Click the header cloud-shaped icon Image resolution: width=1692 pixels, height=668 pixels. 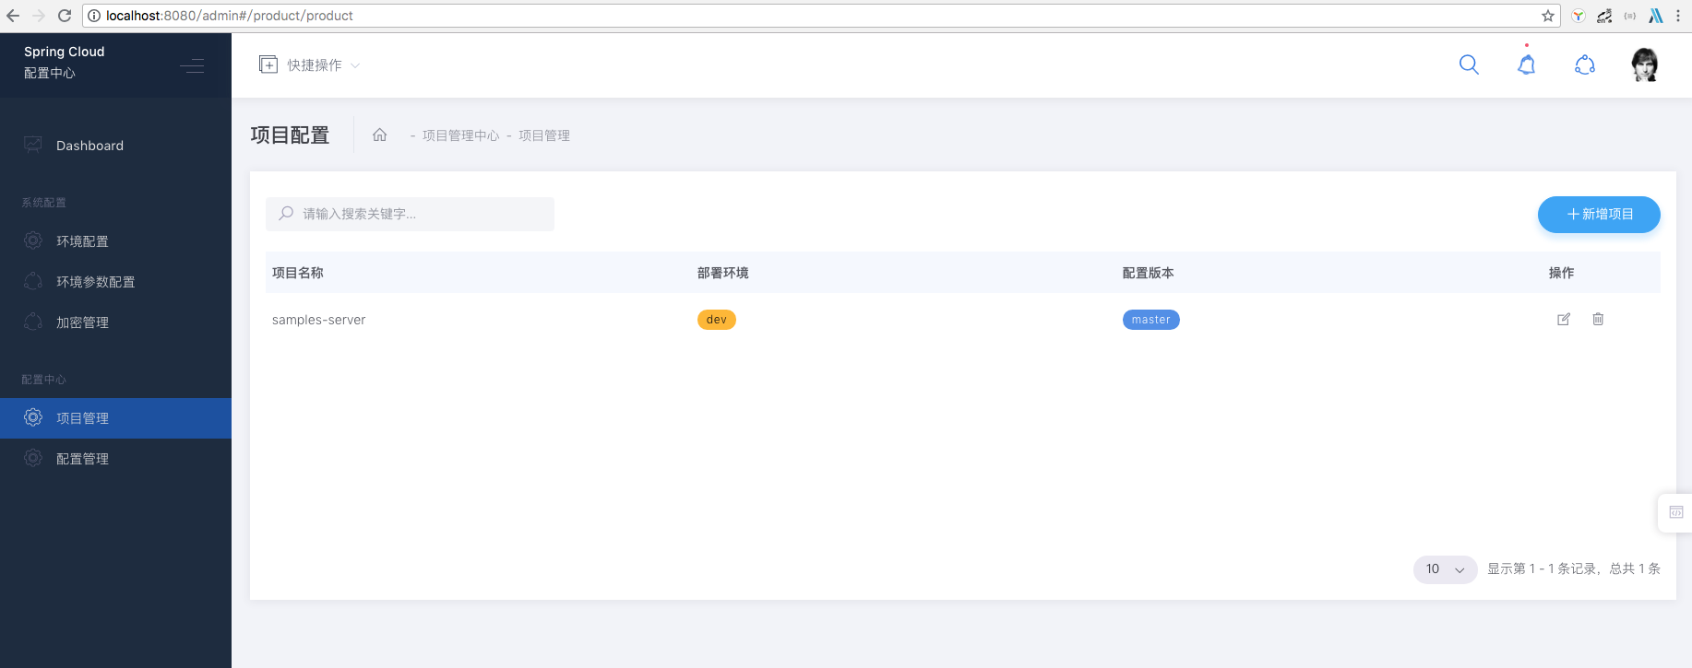point(1585,64)
